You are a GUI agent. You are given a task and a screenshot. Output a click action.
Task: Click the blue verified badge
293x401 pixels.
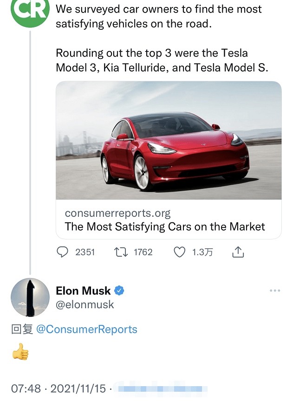coord(119,291)
